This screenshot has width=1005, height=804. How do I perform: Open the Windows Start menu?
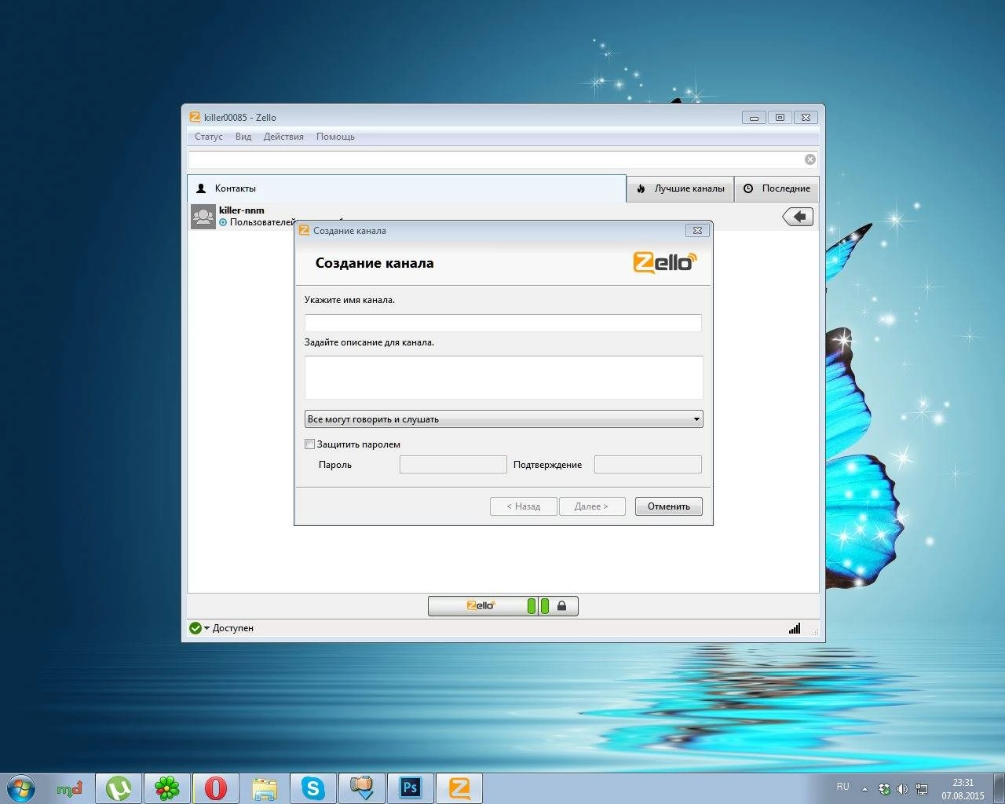click(x=21, y=788)
